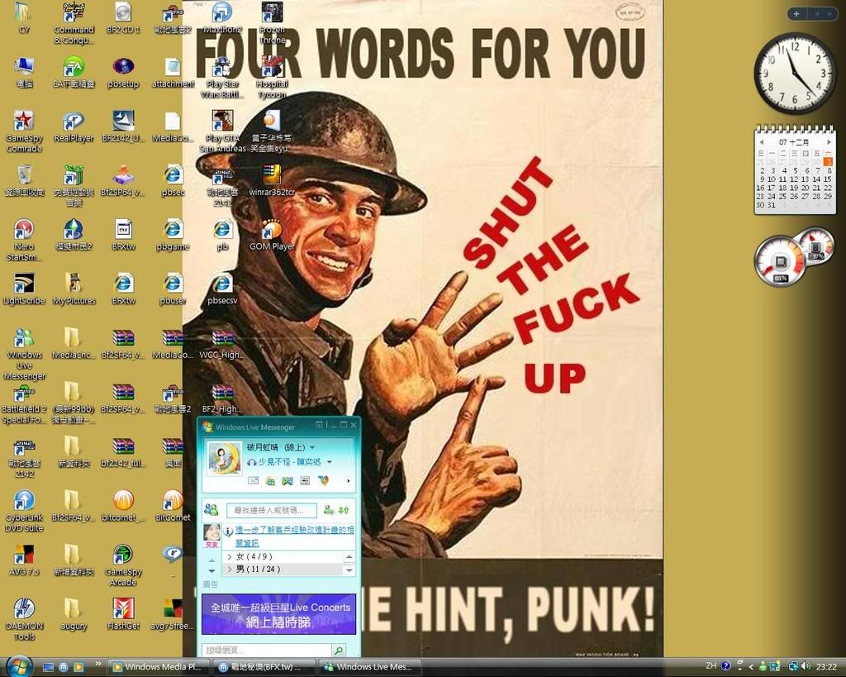Click the web search magnifier button
This screenshot has height=677, width=846.
coord(339,651)
